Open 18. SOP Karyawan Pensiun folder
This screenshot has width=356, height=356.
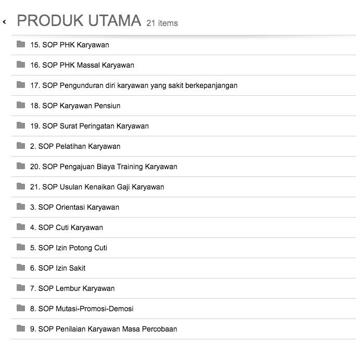coord(75,106)
